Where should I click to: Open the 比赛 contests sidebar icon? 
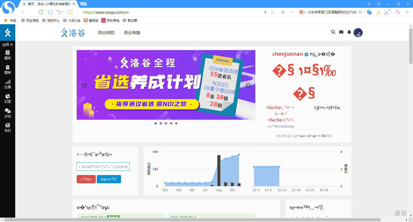7,84
